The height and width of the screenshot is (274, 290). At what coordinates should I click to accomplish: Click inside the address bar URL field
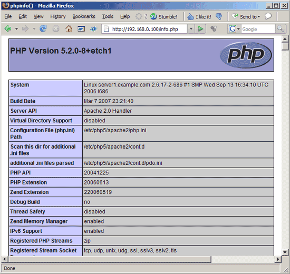[x=145, y=29]
